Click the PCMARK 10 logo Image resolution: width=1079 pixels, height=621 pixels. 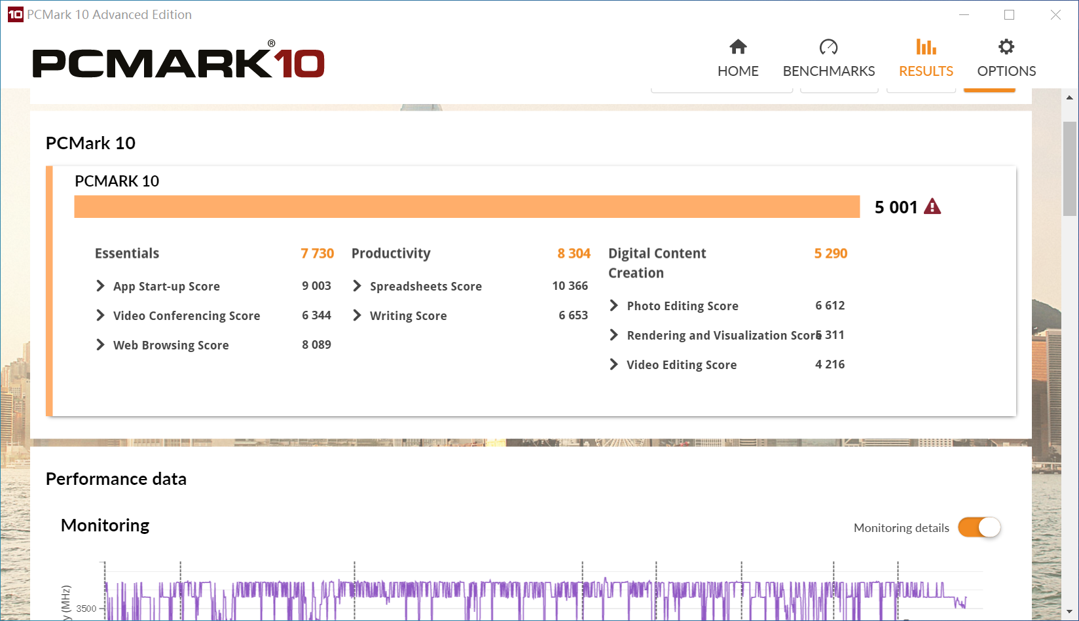(x=179, y=60)
